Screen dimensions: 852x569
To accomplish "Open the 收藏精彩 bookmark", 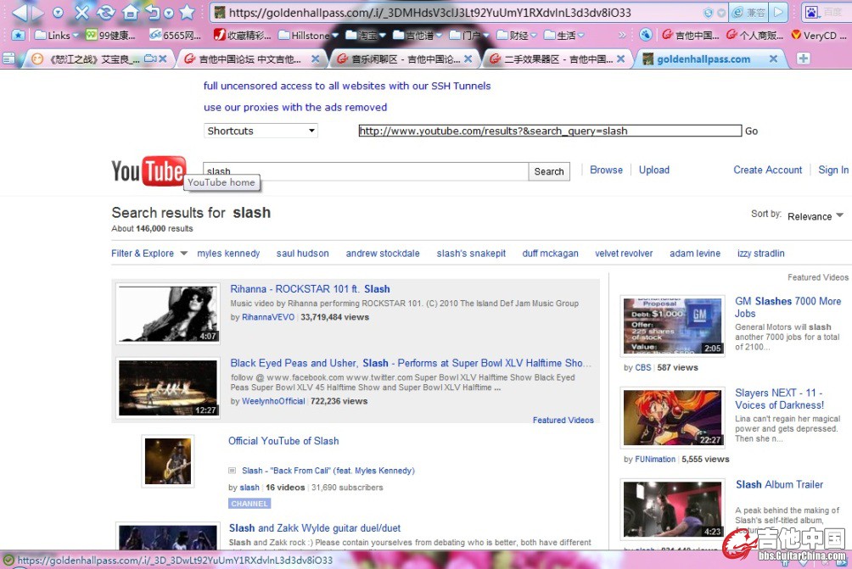I will pyautogui.click(x=243, y=36).
